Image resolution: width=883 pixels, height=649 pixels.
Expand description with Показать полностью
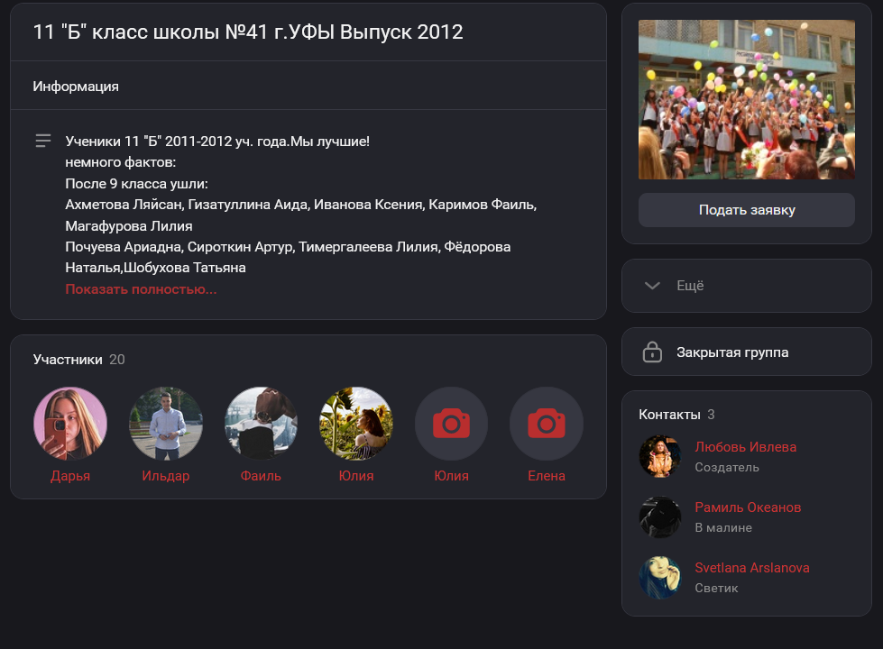click(141, 289)
